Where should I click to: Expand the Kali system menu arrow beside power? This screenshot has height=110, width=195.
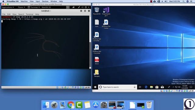click(x=89, y=7)
